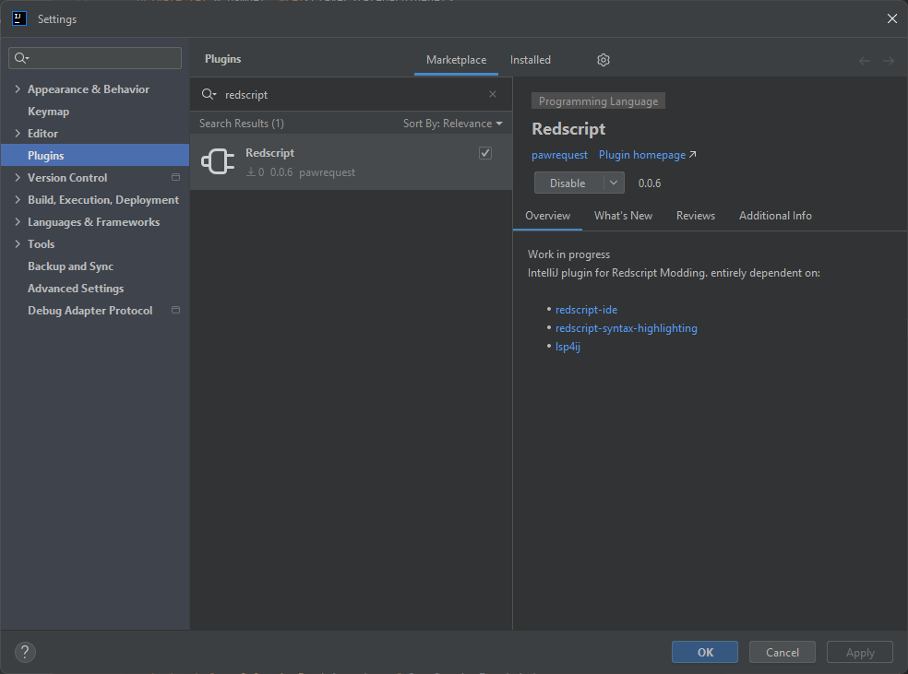This screenshot has height=674, width=908.
Task: Click the forward navigation arrow
Action: (x=889, y=61)
